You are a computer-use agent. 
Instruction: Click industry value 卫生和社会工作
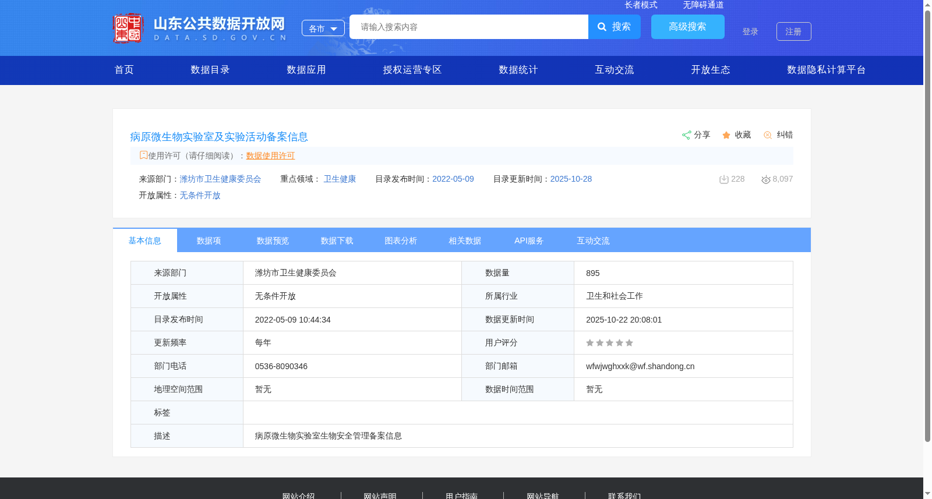tap(615, 296)
